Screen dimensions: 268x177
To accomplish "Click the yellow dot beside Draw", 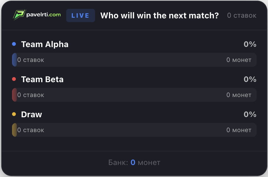I will [x=14, y=114].
